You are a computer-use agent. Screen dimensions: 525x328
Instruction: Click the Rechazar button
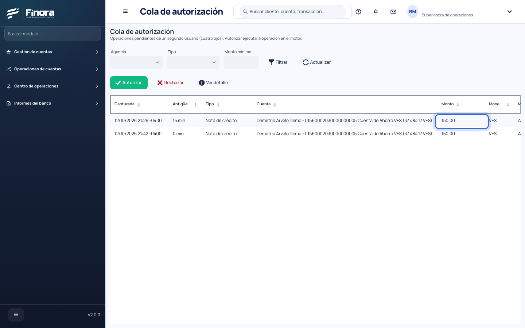pyautogui.click(x=170, y=83)
